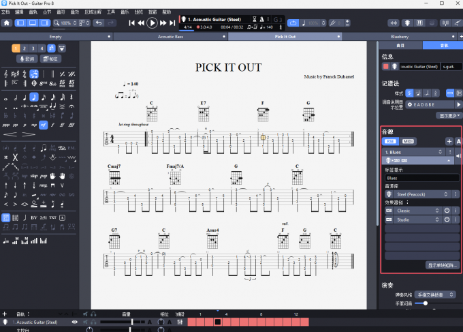Collapse the sound row with up arrow
Image resolution: width=463 pixels, height=332 pixels.
(x=449, y=160)
